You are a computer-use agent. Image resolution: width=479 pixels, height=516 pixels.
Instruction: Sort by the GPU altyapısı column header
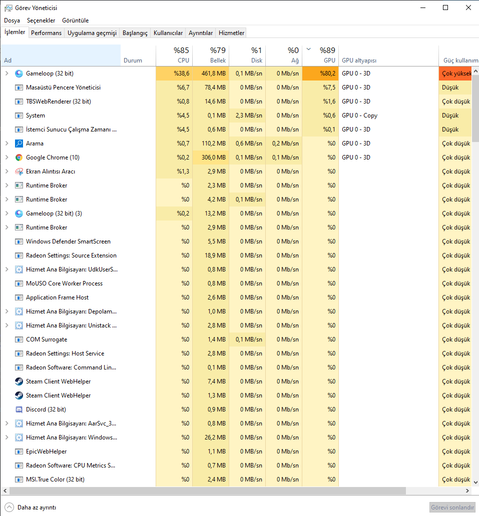pos(389,55)
